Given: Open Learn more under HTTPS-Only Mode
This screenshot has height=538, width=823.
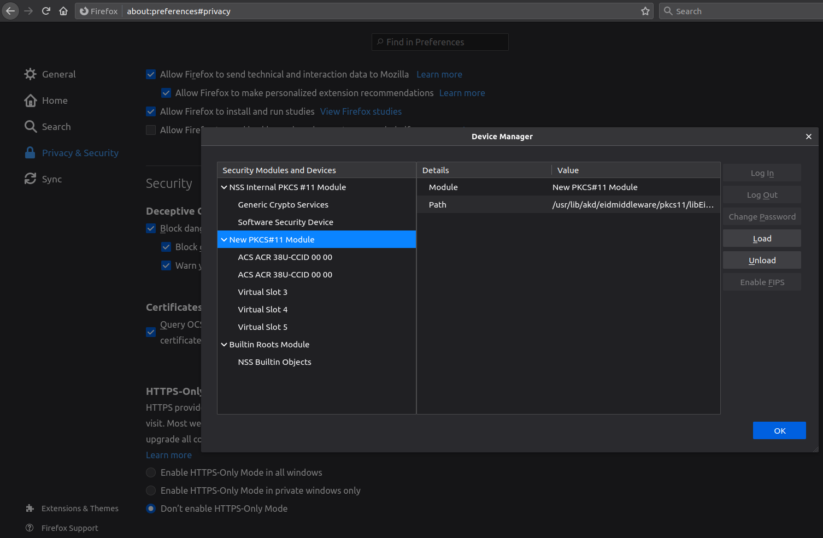Looking at the screenshot, I should coord(169,455).
